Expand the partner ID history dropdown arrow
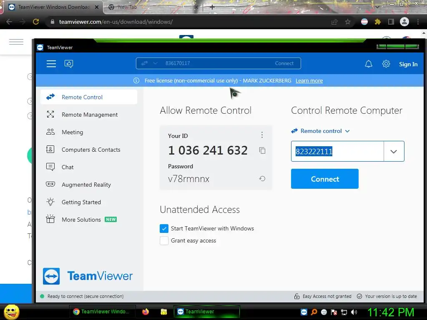Viewport: 427px width, 320px height. [394, 151]
